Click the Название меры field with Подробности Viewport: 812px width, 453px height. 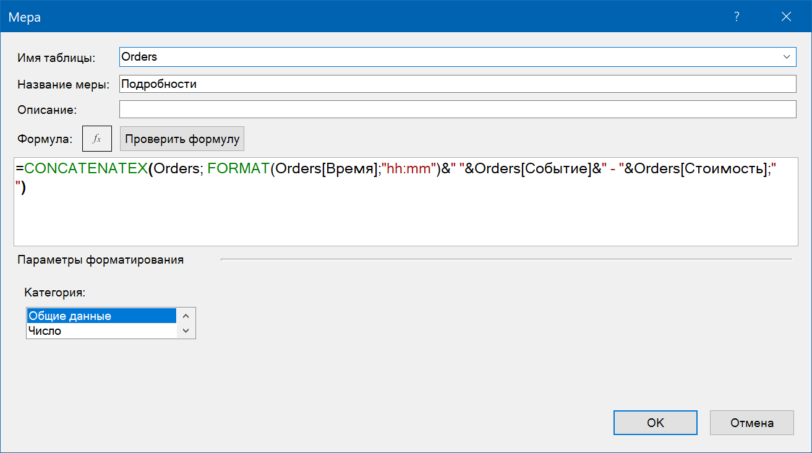457,84
